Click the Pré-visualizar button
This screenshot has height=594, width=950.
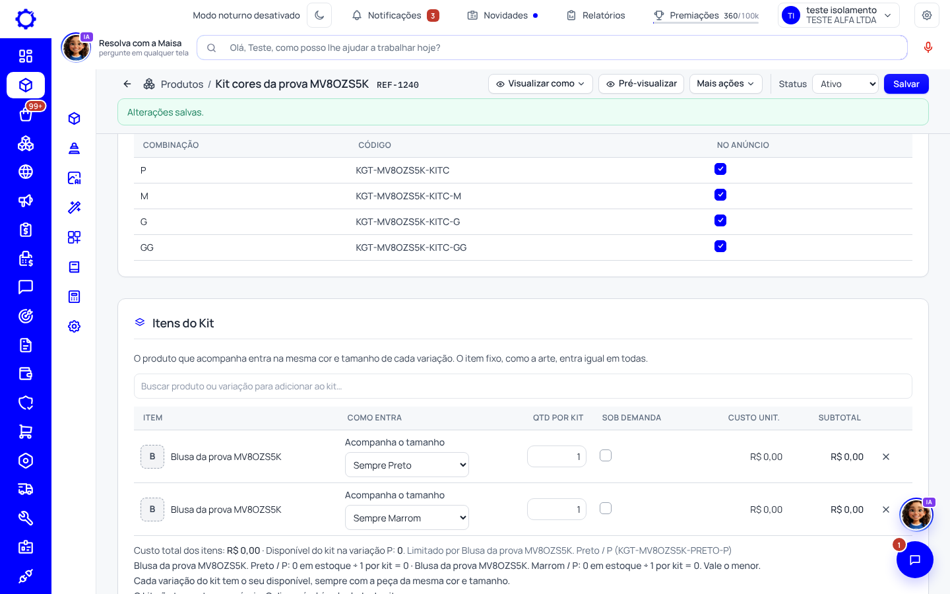point(641,84)
